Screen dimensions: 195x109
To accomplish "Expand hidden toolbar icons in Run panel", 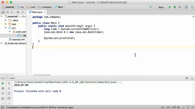I will [x=3, y=103].
